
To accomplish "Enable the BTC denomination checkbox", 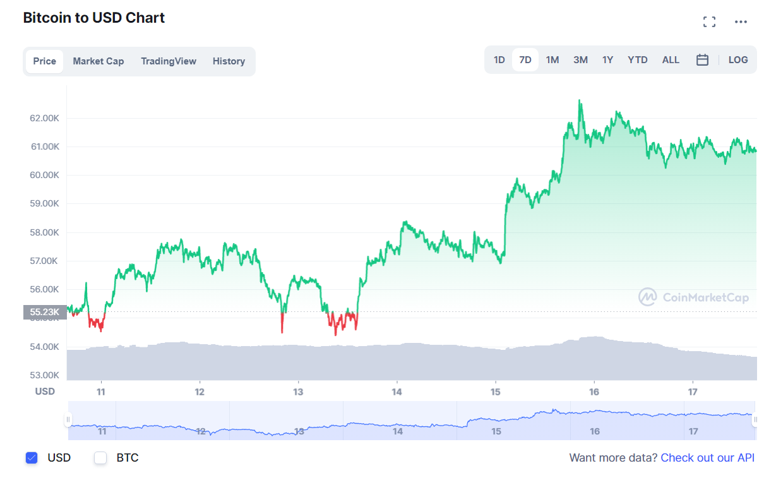I will pyautogui.click(x=100, y=458).
